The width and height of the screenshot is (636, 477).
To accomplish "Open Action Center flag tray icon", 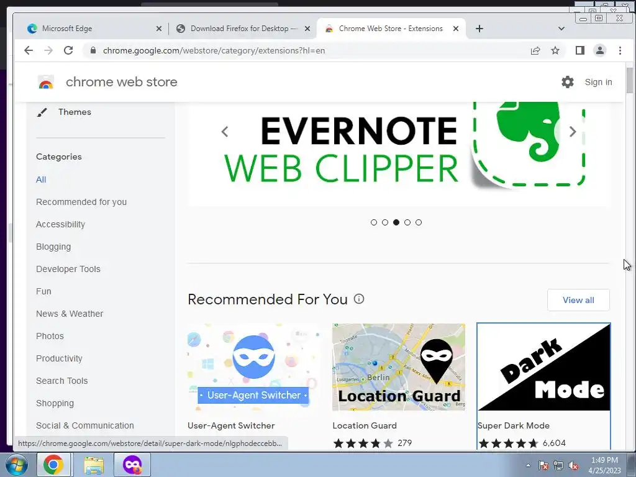I will pos(543,465).
